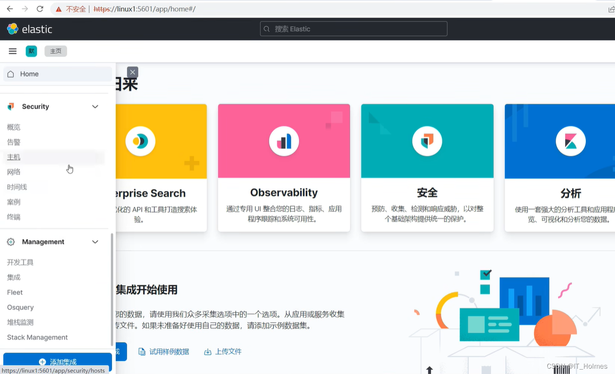Open Security 概览 page
615x374 pixels.
pyautogui.click(x=14, y=127)
